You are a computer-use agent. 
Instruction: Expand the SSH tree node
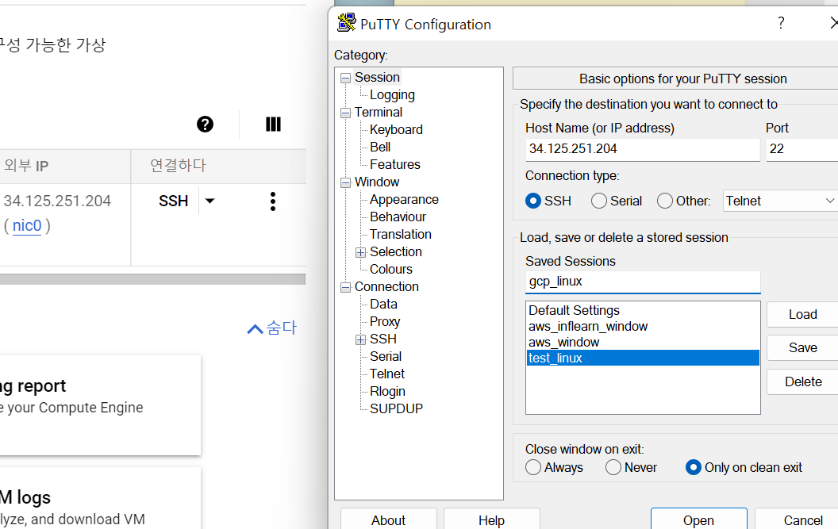pyautogui.click(x=361, y=339)
